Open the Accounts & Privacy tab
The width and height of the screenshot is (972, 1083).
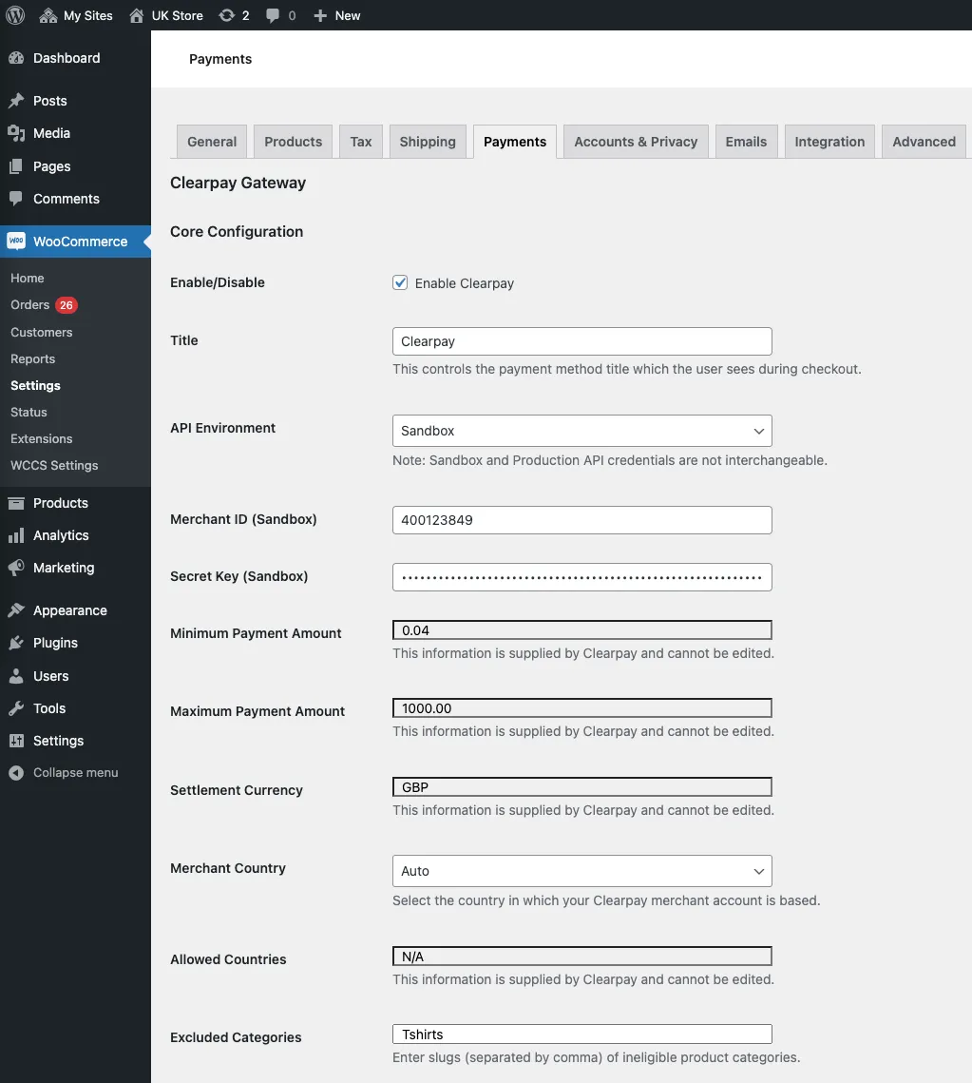pos(636,142)
